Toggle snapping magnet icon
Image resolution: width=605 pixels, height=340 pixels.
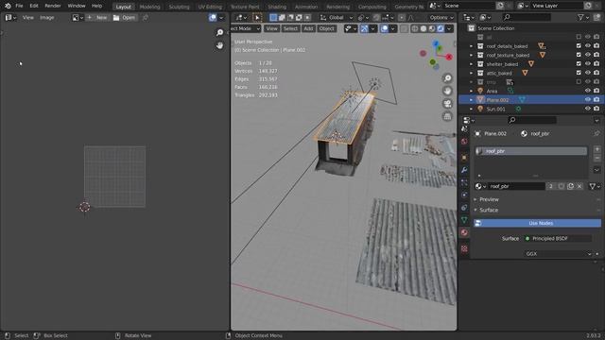click(376, 17)
